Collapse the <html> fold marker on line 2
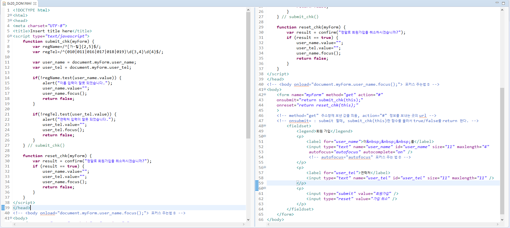Image resolution: width=510 pixels, height=228 pixels. (x=11, y=15)
